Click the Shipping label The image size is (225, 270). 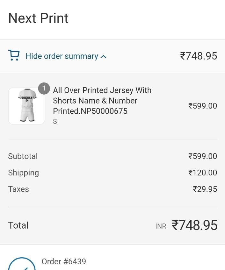pos(24,173)
